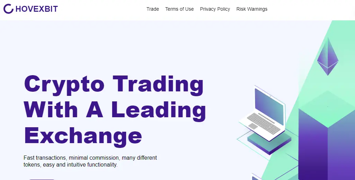The image size is (355, 180).
Task: Click the word 'Exchange' in the heading
Action: point(83,137)
